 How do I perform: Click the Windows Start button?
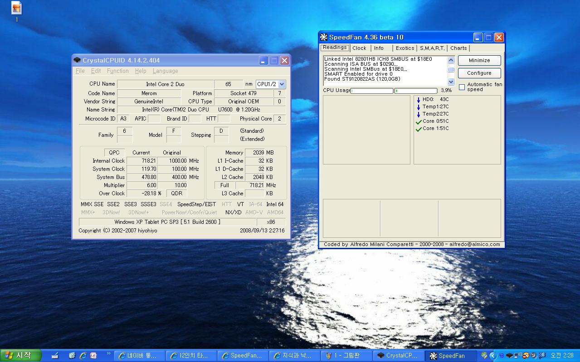[20, 356]
